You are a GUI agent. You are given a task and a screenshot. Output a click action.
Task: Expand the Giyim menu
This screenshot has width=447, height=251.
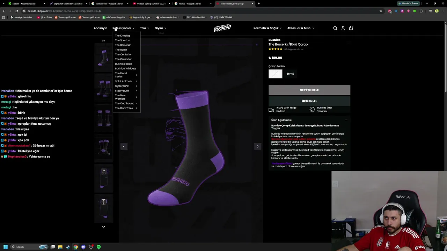pyautogui.click(x=160, y=28)
